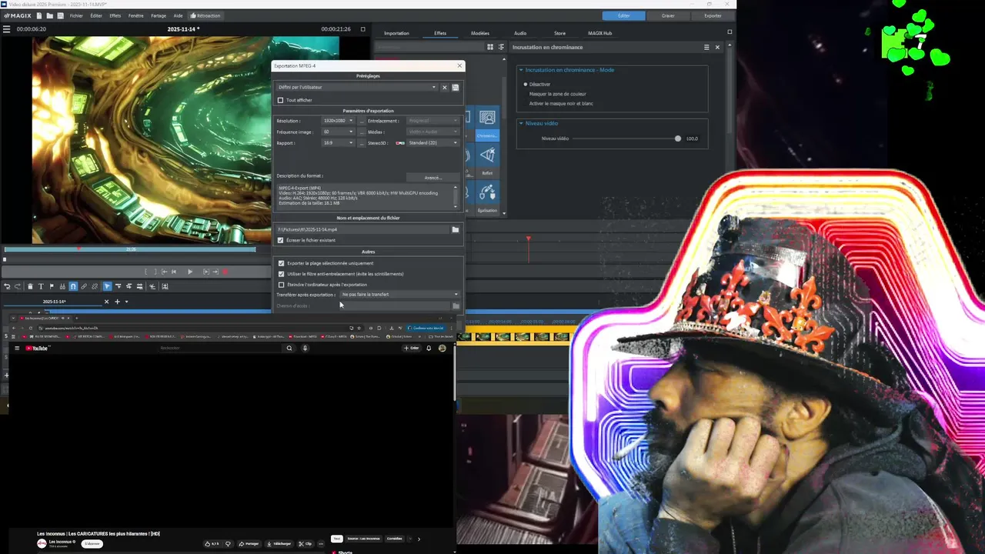Click the set marker flag icon
985x554 pixels.
click(x=52, y=286)
